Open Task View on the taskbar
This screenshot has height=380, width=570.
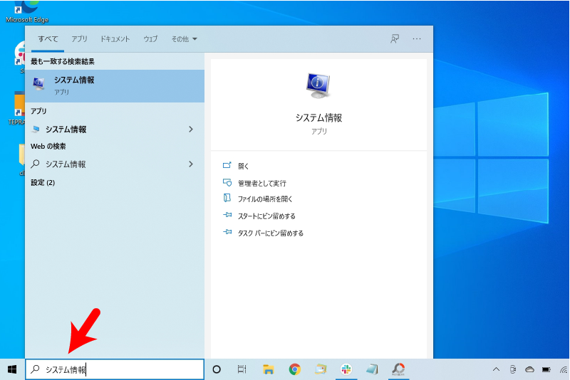point(242,369)
